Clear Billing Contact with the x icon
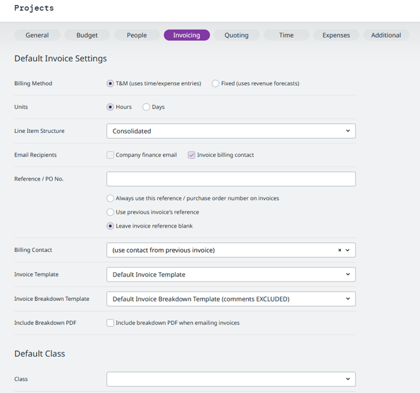 pos(340,250)
